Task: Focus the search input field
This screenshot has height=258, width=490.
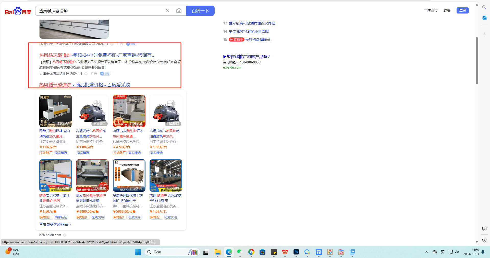Action: click(x=101, y=11)
